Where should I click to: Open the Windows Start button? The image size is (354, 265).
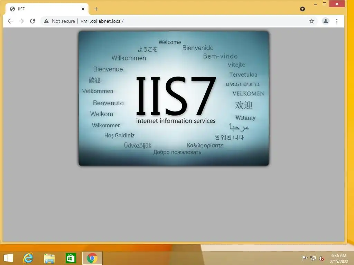pos(8,258)
